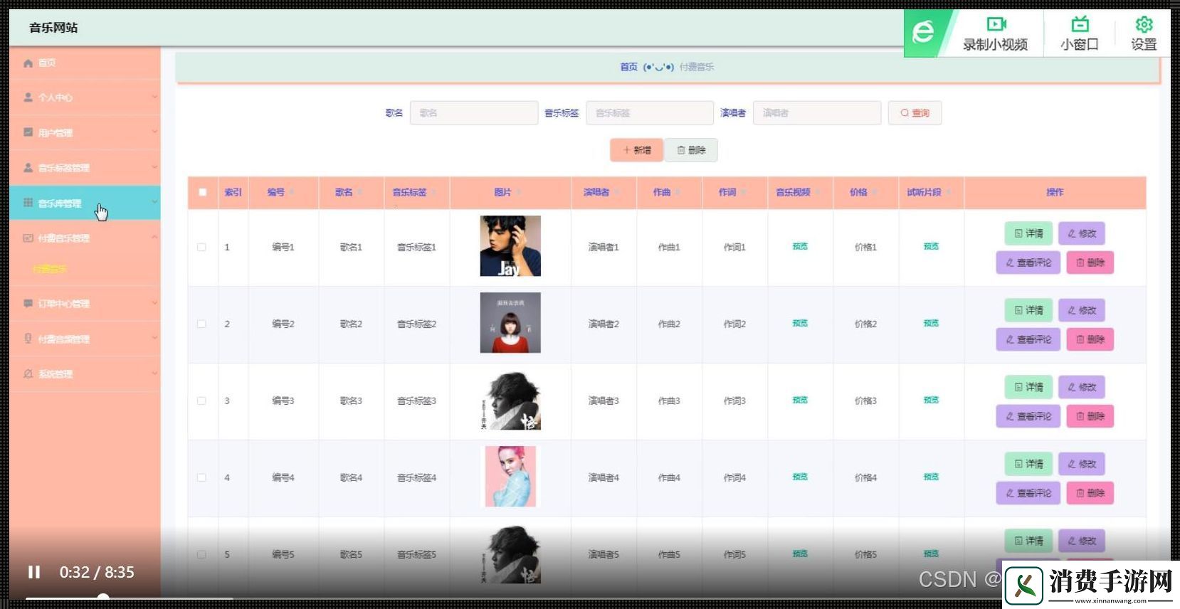Check the checkbox for row 编号2
Viewport: 1180px width, 609px height.
click(x=201, y=324)
